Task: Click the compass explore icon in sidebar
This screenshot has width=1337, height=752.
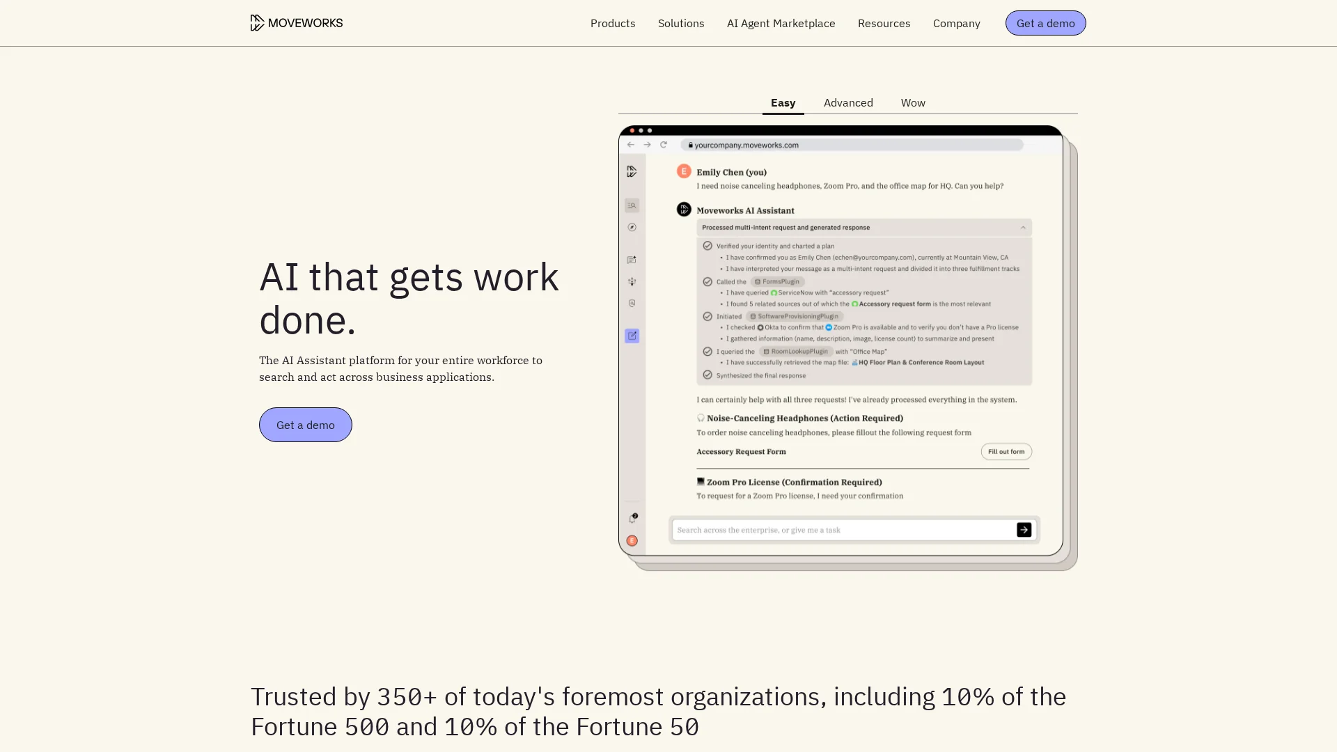Action: click(x=632, y=227)
